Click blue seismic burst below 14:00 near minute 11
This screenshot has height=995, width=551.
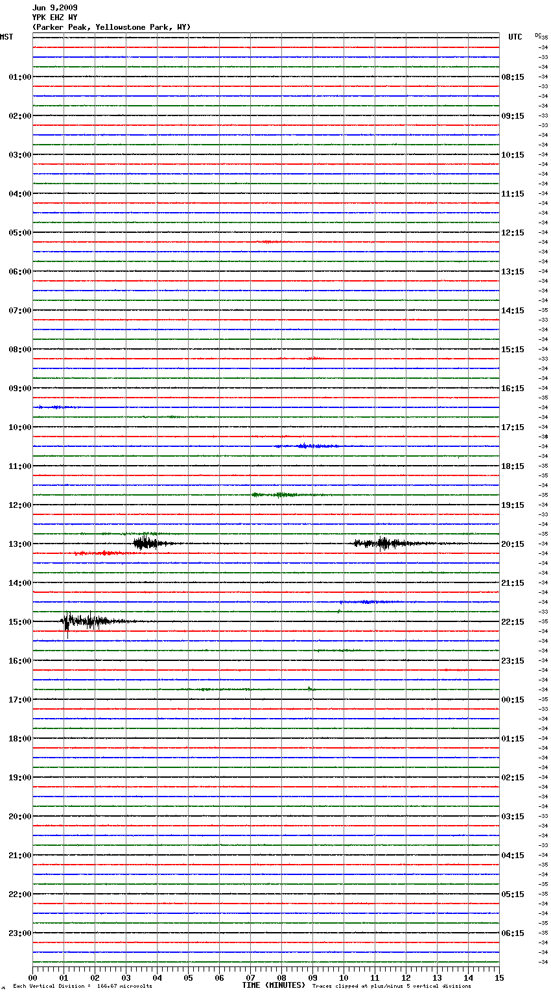369,602
